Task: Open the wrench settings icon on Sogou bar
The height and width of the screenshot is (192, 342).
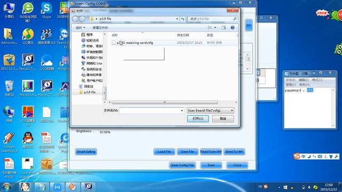Action: coord(336,156)
